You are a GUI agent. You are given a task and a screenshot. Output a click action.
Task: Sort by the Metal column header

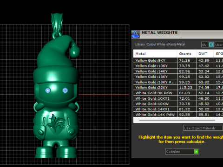click(155, 54)
